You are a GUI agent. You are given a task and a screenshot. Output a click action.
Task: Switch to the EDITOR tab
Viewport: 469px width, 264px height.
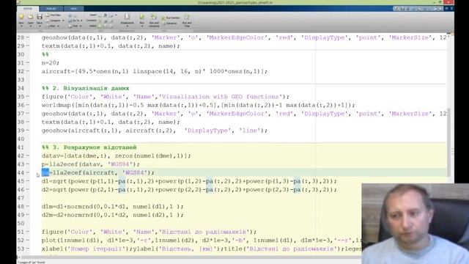(28, 8)
